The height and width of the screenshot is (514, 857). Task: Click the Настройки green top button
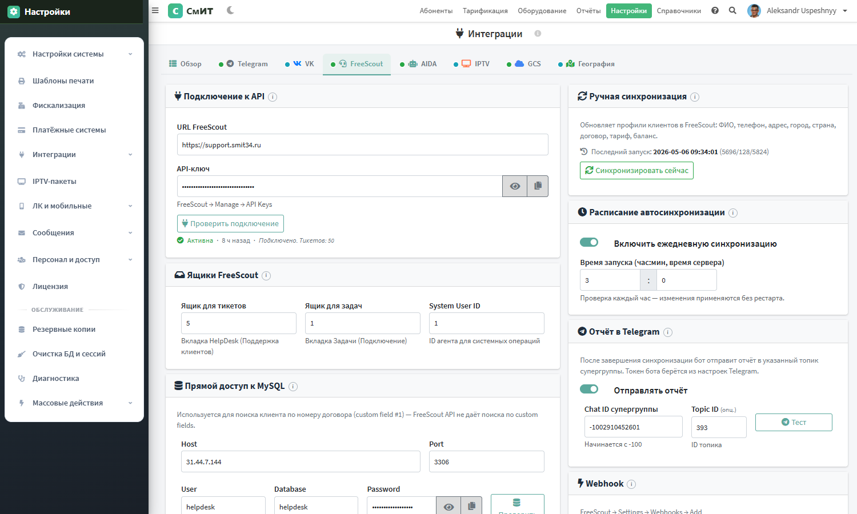pos(628,11)
